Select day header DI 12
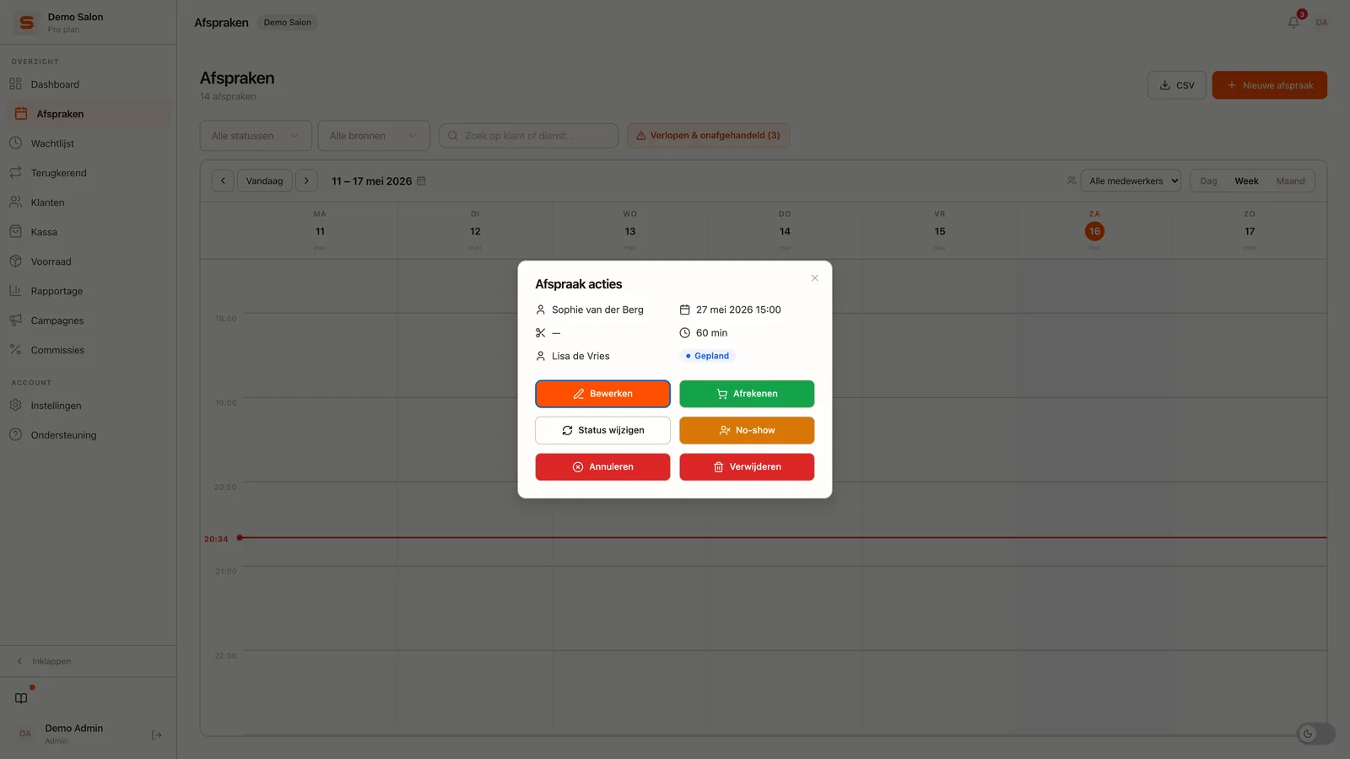Image resolution: width=1350 pixels, height=759 pixels. point(475,230)
